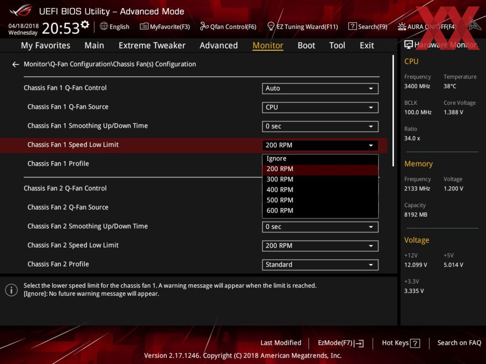Image resolution: width=486 pixels, height=364 pixels.
Task: Open the Extreme Tweaker tab
Action: pyautogui.click(x=152, y=45)
